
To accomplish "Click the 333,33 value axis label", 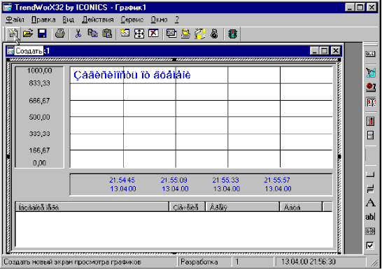I will (39, 134).
